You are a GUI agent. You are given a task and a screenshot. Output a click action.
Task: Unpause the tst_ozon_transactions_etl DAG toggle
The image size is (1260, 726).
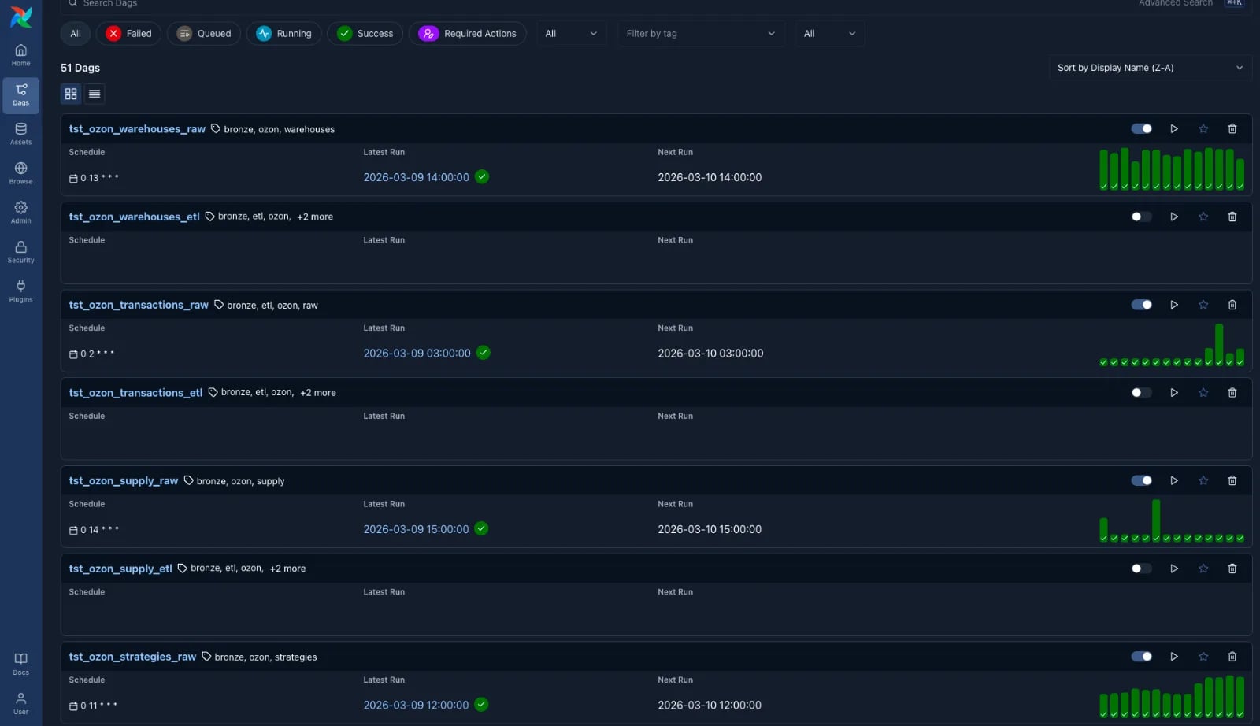click(1141, 393)
